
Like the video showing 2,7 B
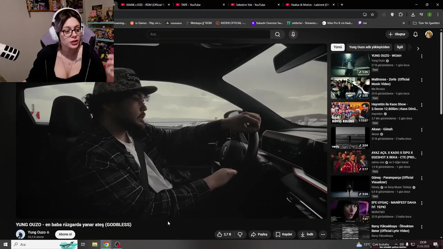coord(224,234)
